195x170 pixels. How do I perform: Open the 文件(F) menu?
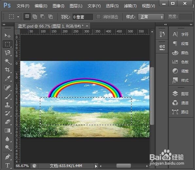click(23, 6)
